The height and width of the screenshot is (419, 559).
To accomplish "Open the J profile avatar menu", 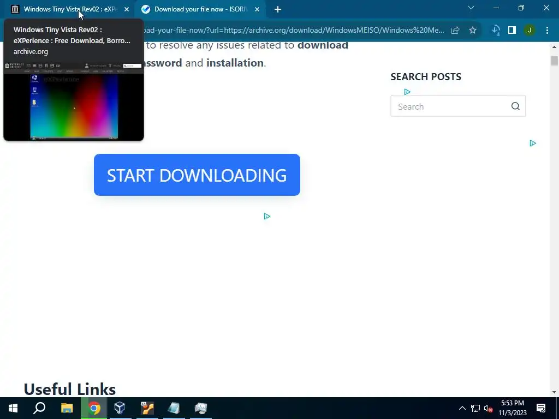I will click(x=530, y=31).
